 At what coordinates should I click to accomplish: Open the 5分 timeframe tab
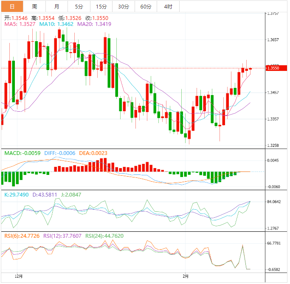[x=79, y=6]
